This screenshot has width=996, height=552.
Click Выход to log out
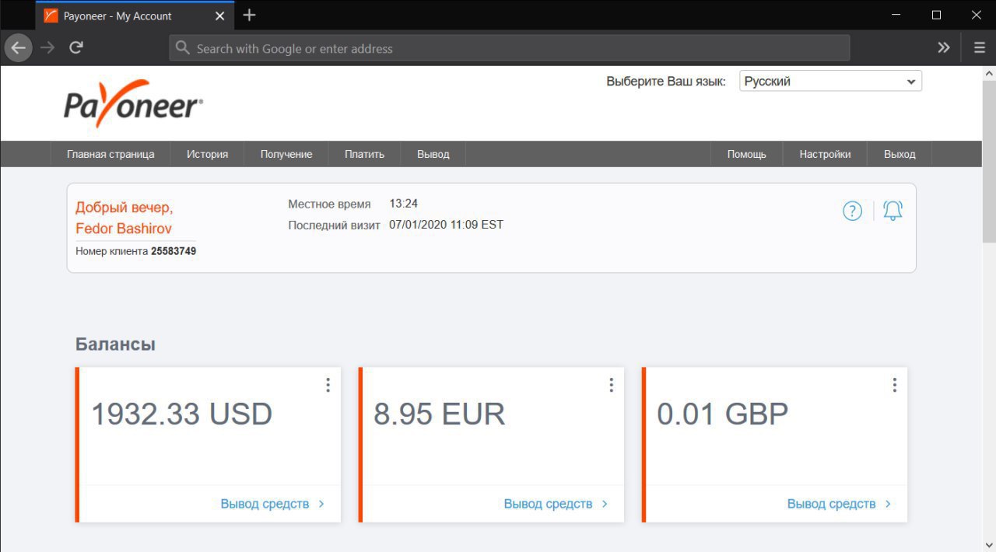(x=900, y=154)
